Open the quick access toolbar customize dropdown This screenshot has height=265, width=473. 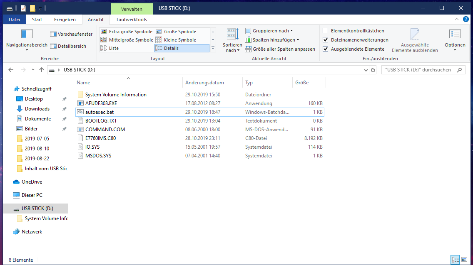coord(40,9)
